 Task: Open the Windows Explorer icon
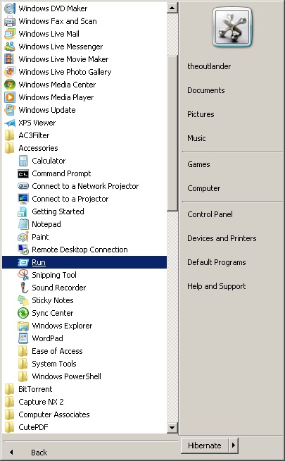pyautogui.click(x=23, y=326)
